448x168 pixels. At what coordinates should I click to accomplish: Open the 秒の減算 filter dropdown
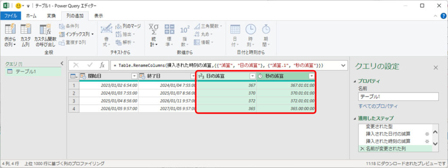click(x=311, y=76)
